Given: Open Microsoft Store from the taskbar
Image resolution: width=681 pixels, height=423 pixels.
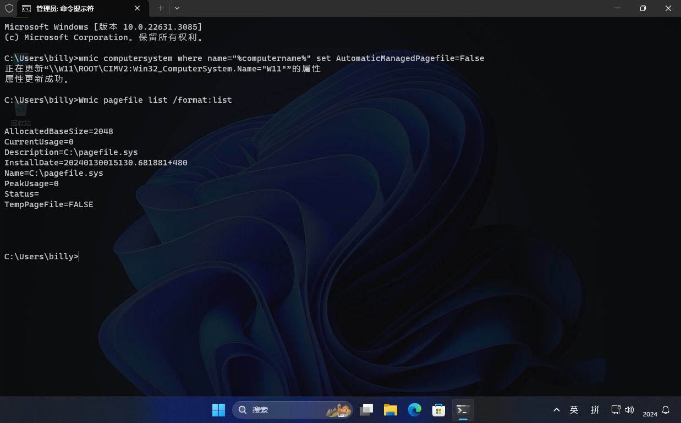Looking at the screenshot, I should pyautogui.click(x=438, y=410).
